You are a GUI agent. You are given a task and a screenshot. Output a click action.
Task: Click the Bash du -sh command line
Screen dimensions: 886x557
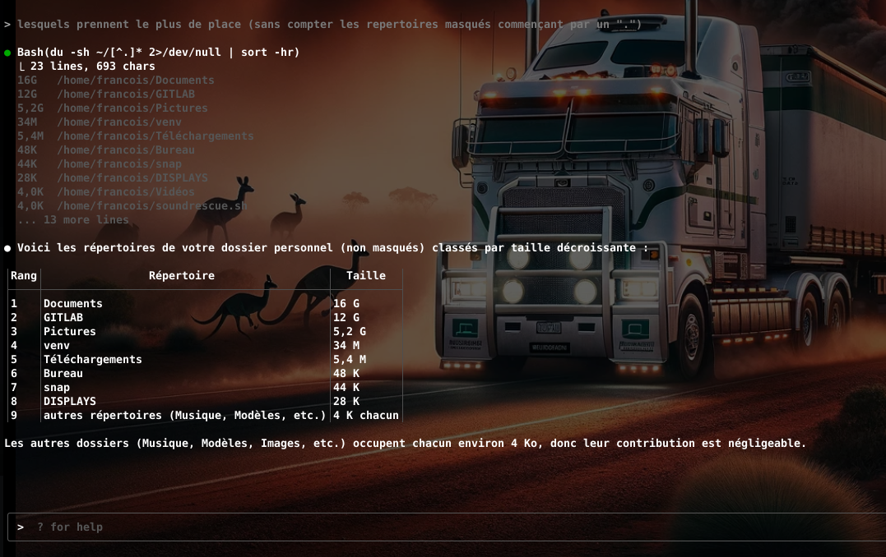pyautogui.click(x=158, y=53)
